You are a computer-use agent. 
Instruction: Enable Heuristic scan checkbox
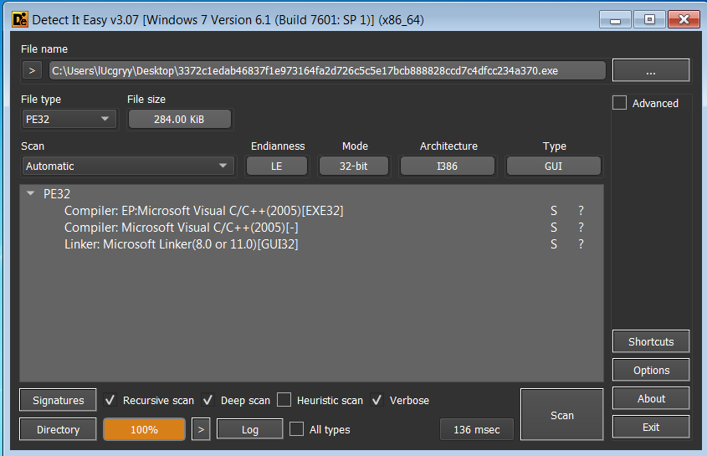pos(284,400)
